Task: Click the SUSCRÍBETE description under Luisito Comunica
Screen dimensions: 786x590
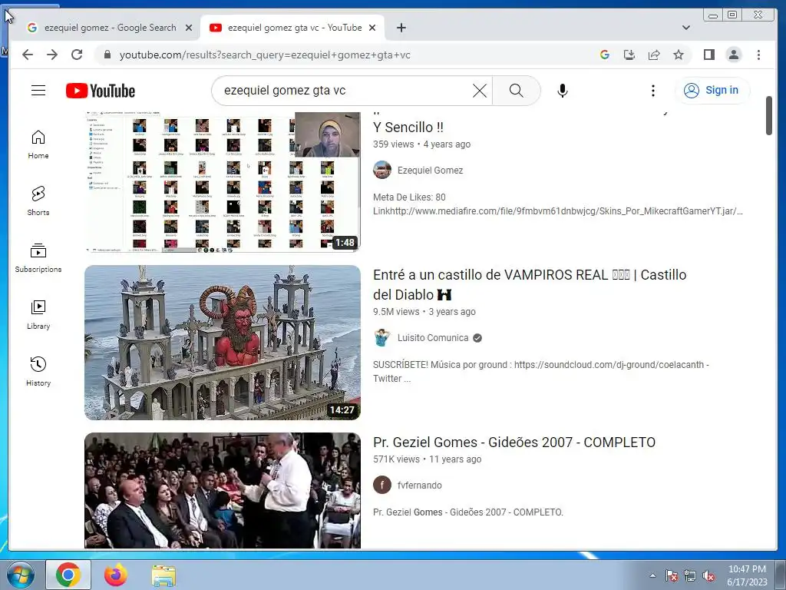Action: (541, 372)
